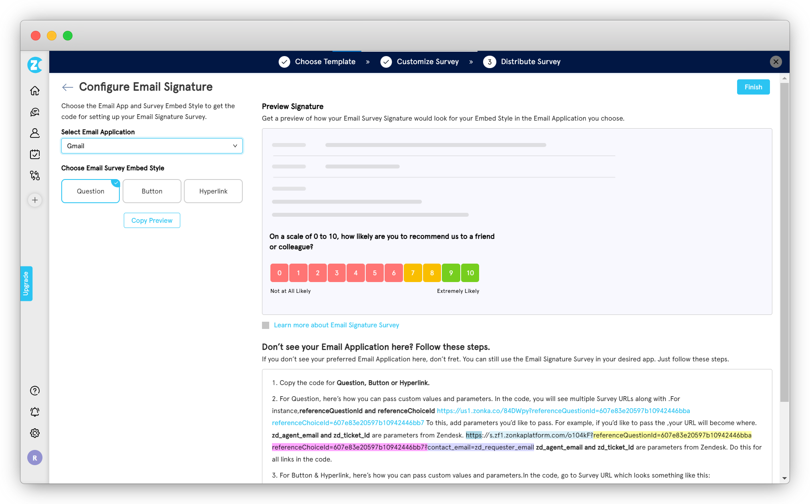Open the R user avatar

coord(35,458)
